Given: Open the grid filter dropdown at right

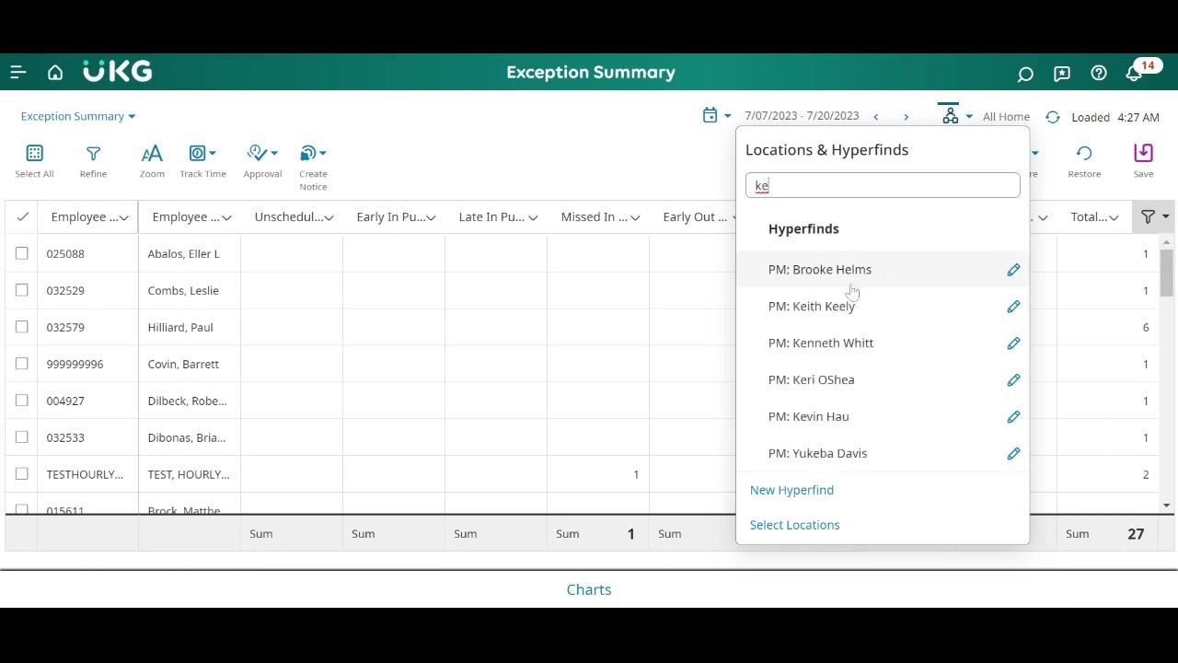Looking at the screenshot, I should (1155, 216).
